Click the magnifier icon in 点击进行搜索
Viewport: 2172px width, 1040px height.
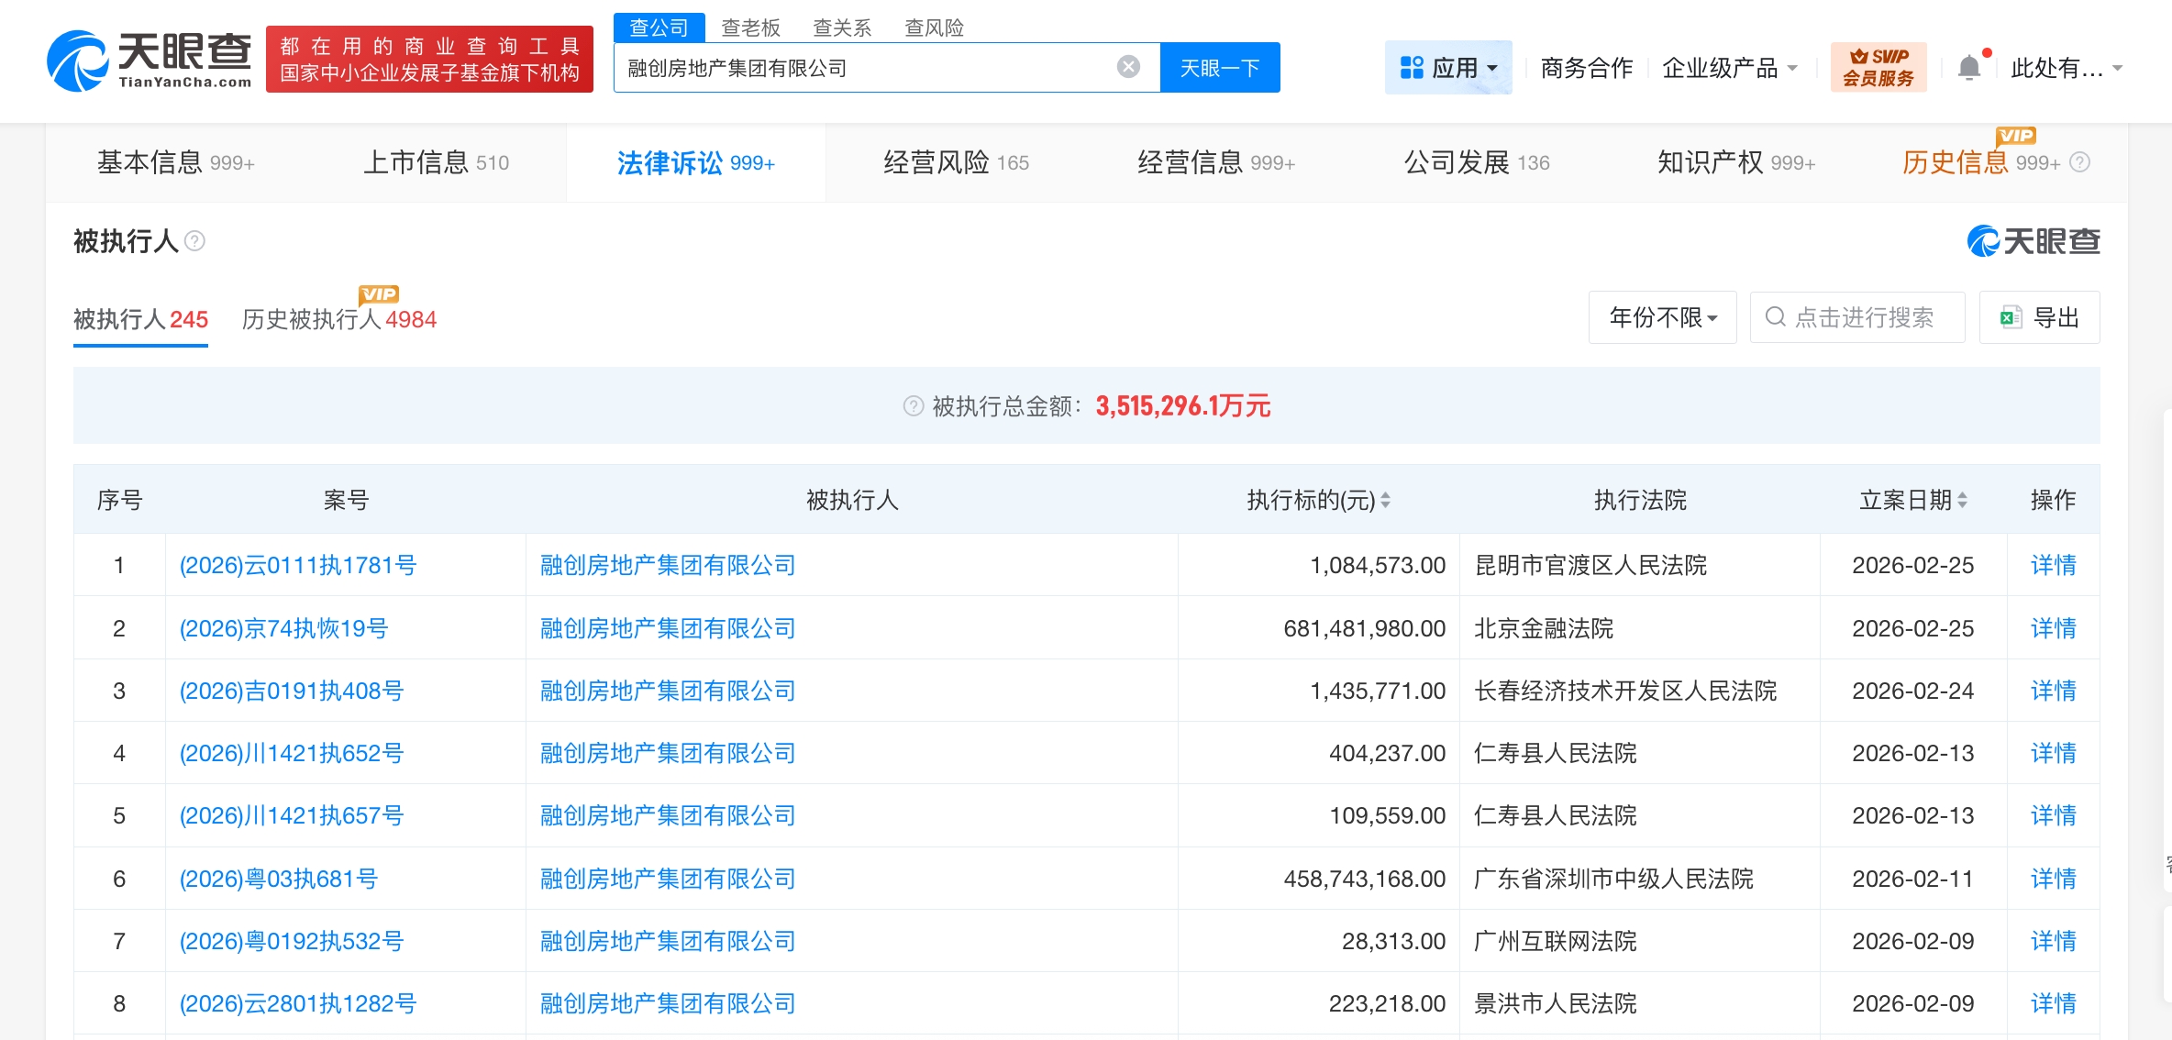pos(1776,316)
